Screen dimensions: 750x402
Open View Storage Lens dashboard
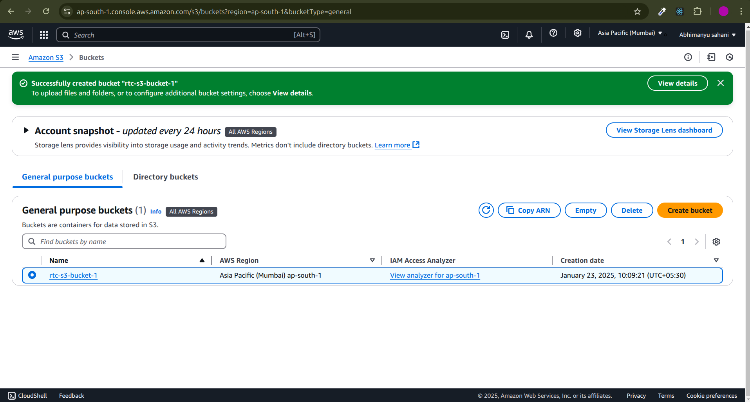(664, 130)
